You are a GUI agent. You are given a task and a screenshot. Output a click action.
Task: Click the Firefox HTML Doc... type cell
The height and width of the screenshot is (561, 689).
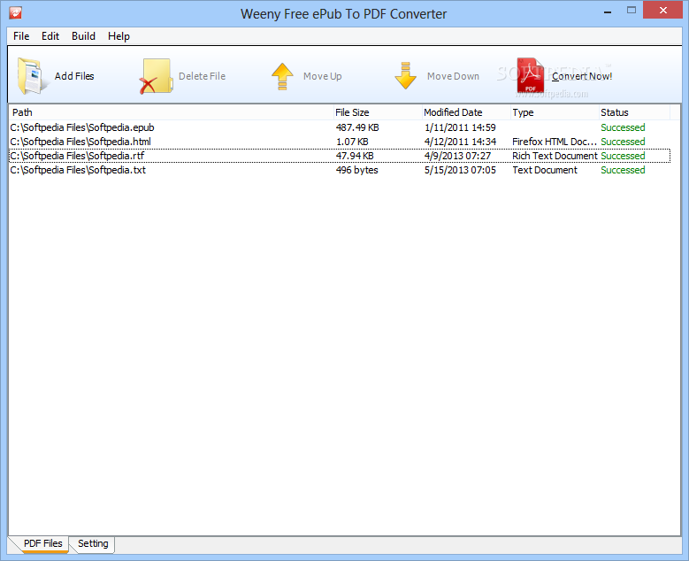point(555,142)
